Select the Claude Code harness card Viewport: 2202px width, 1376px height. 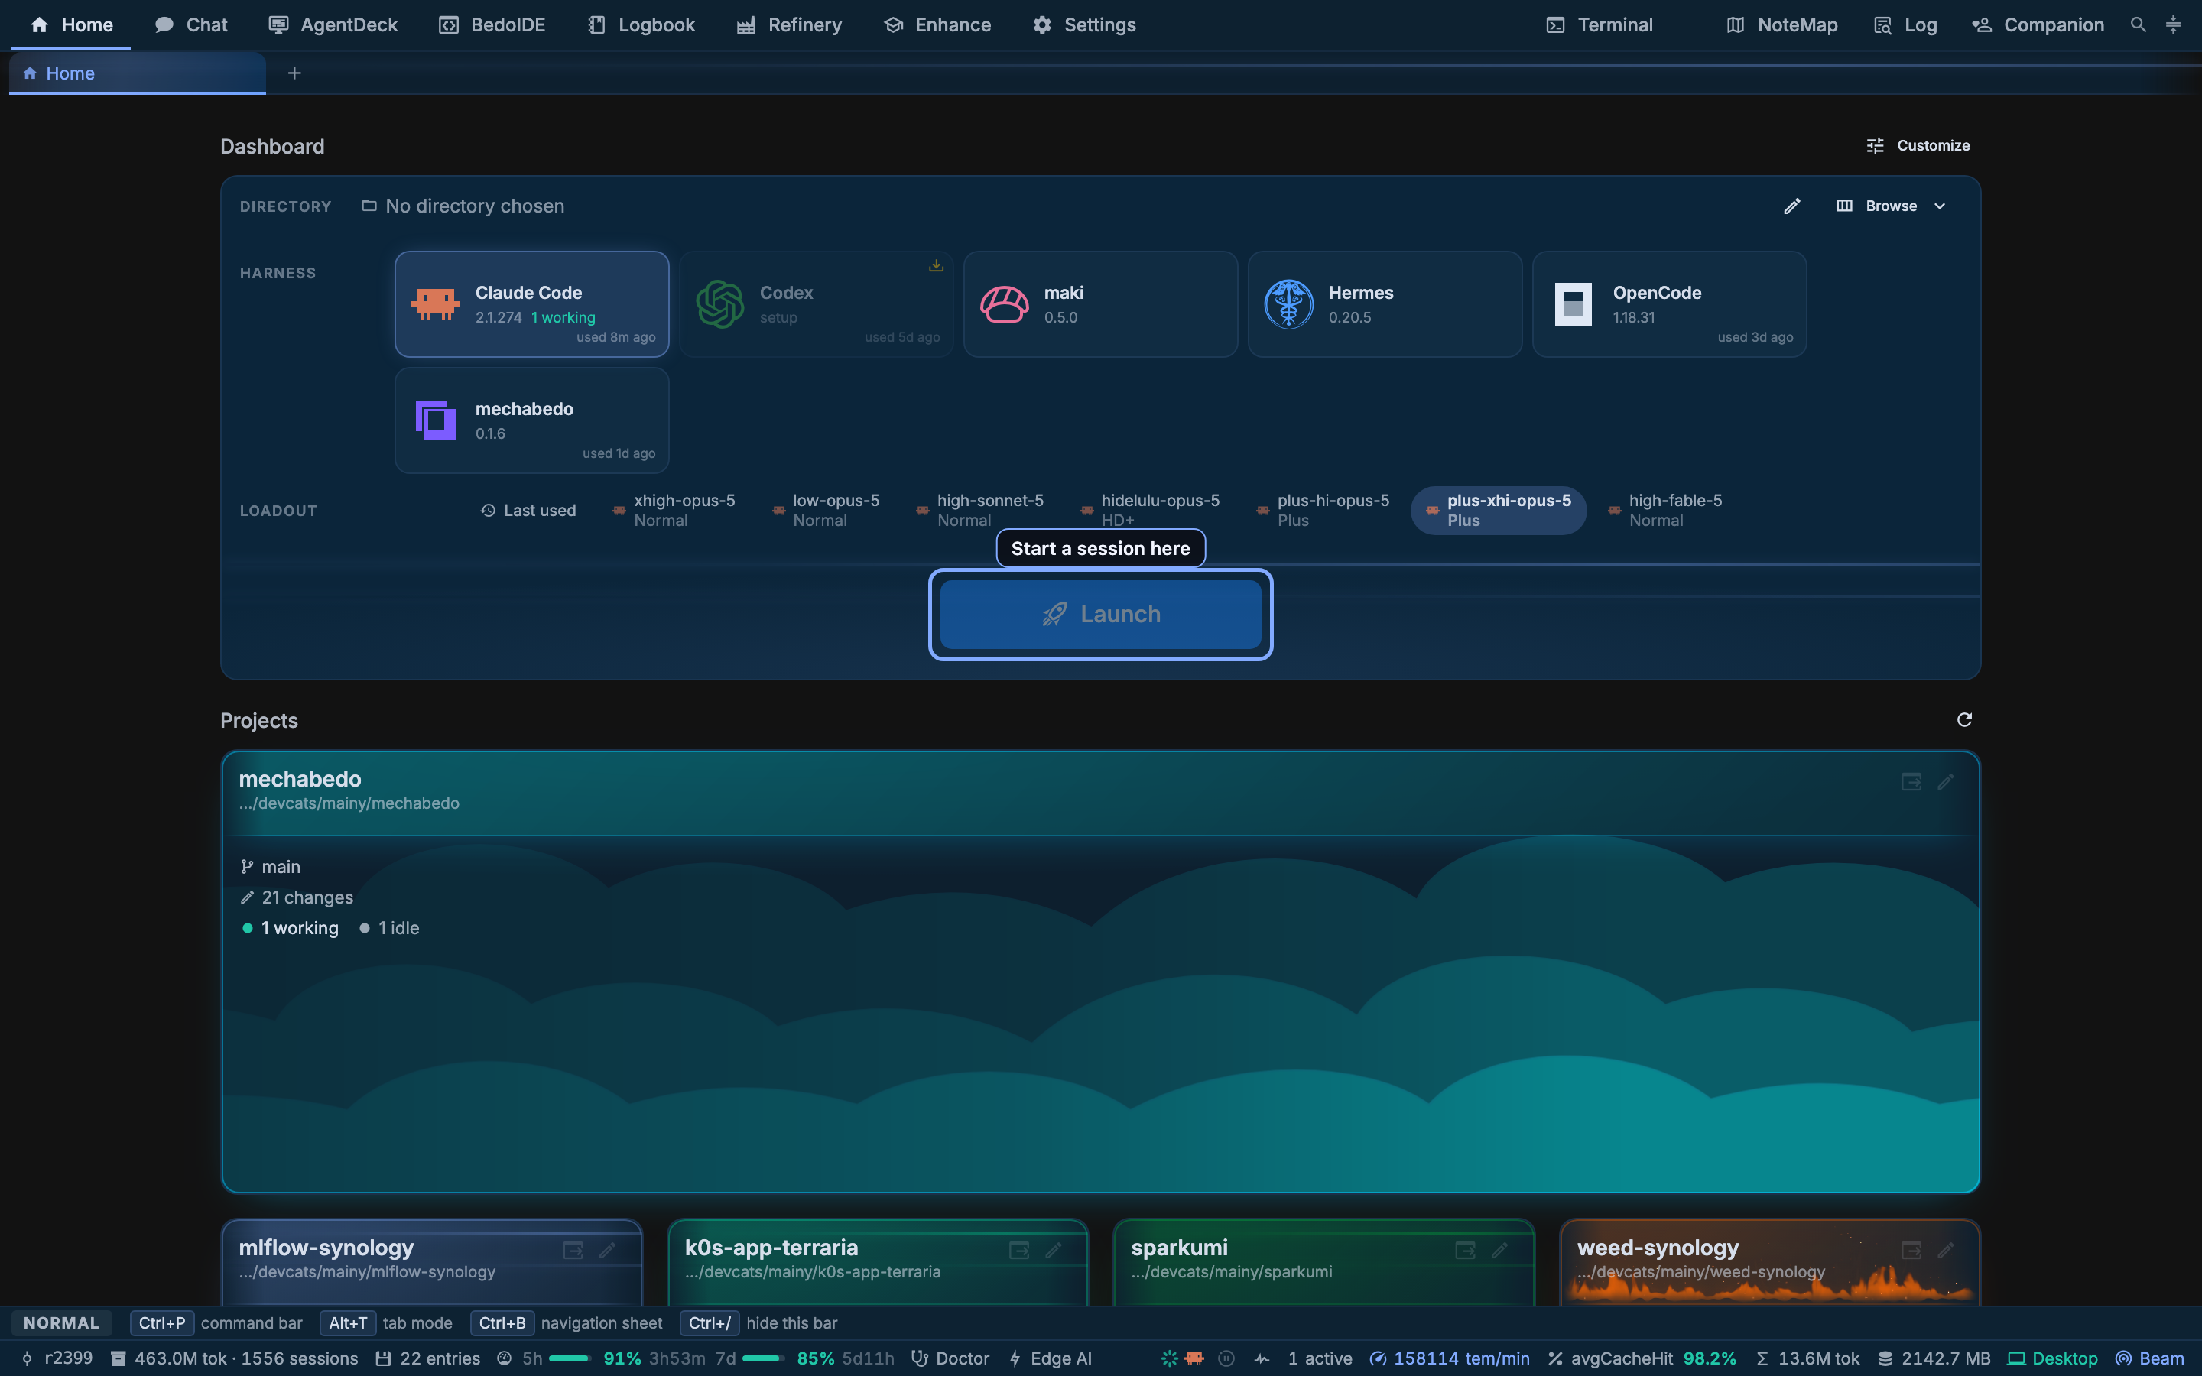click(532, 304)
